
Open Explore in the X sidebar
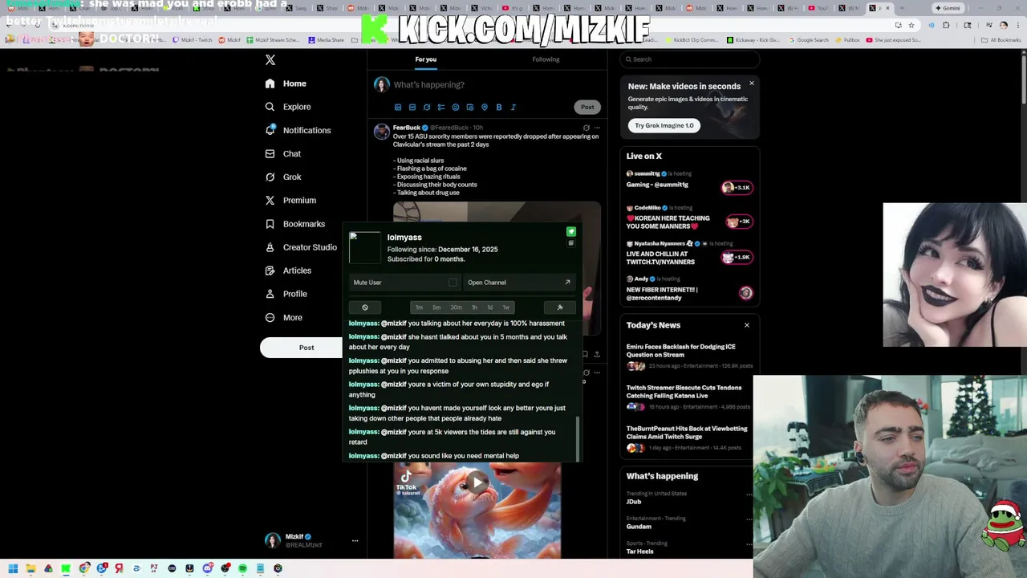click(288, 107)
